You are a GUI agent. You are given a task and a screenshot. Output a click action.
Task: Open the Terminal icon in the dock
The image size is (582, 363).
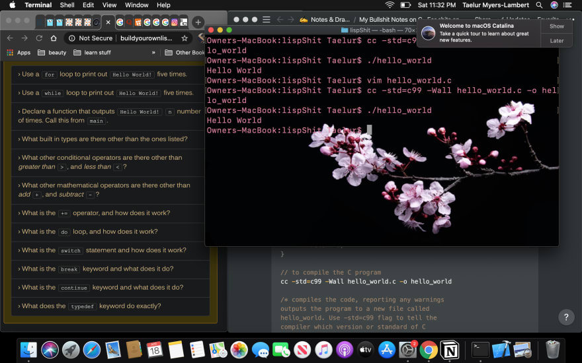click(x=480, y=349)
